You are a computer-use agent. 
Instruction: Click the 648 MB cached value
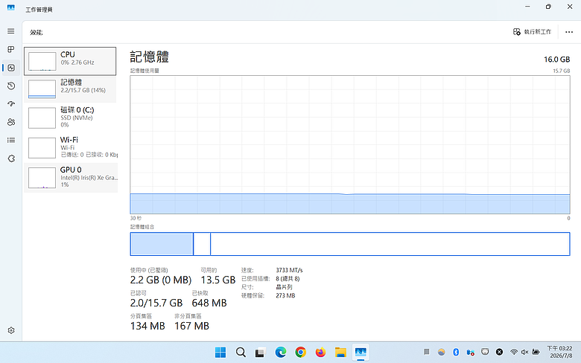[x=209, y=303]
